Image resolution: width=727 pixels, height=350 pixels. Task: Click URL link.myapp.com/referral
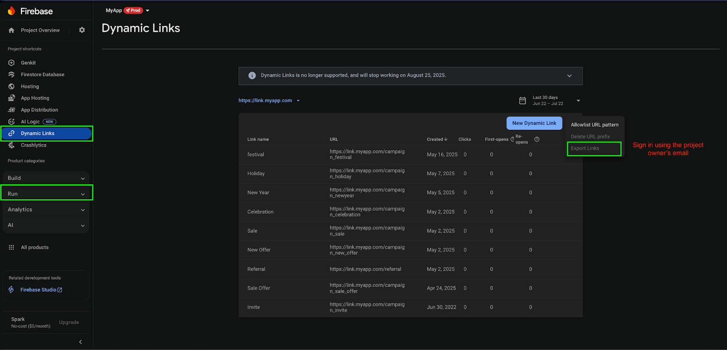(365, 269)
